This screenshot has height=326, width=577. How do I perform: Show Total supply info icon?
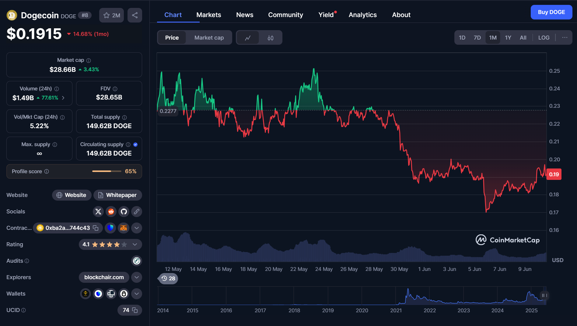click(x=124, y=117)
